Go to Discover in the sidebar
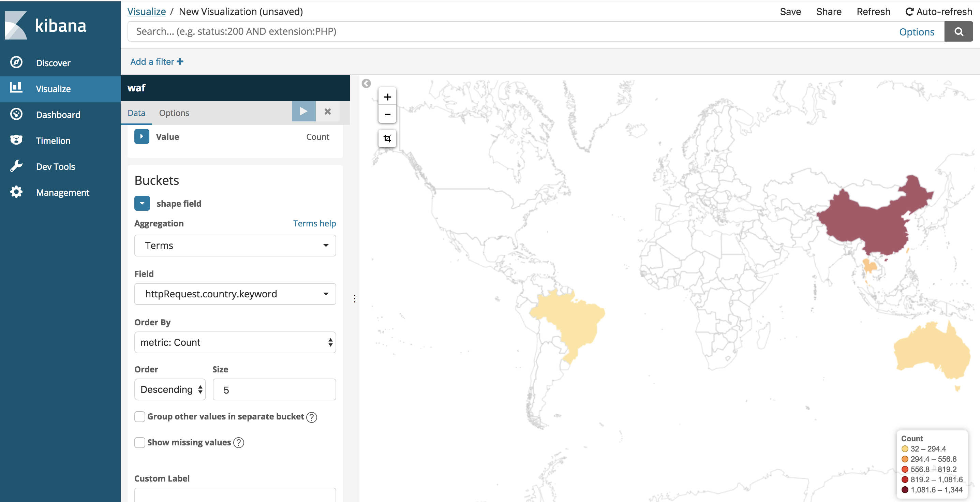 [x=53, y=63]
